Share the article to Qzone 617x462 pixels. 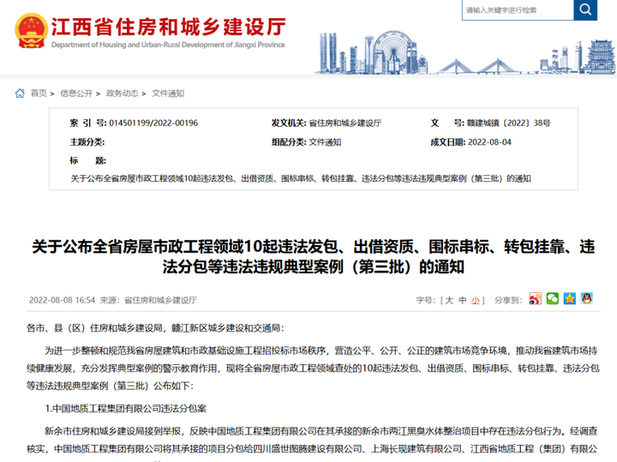569,298
